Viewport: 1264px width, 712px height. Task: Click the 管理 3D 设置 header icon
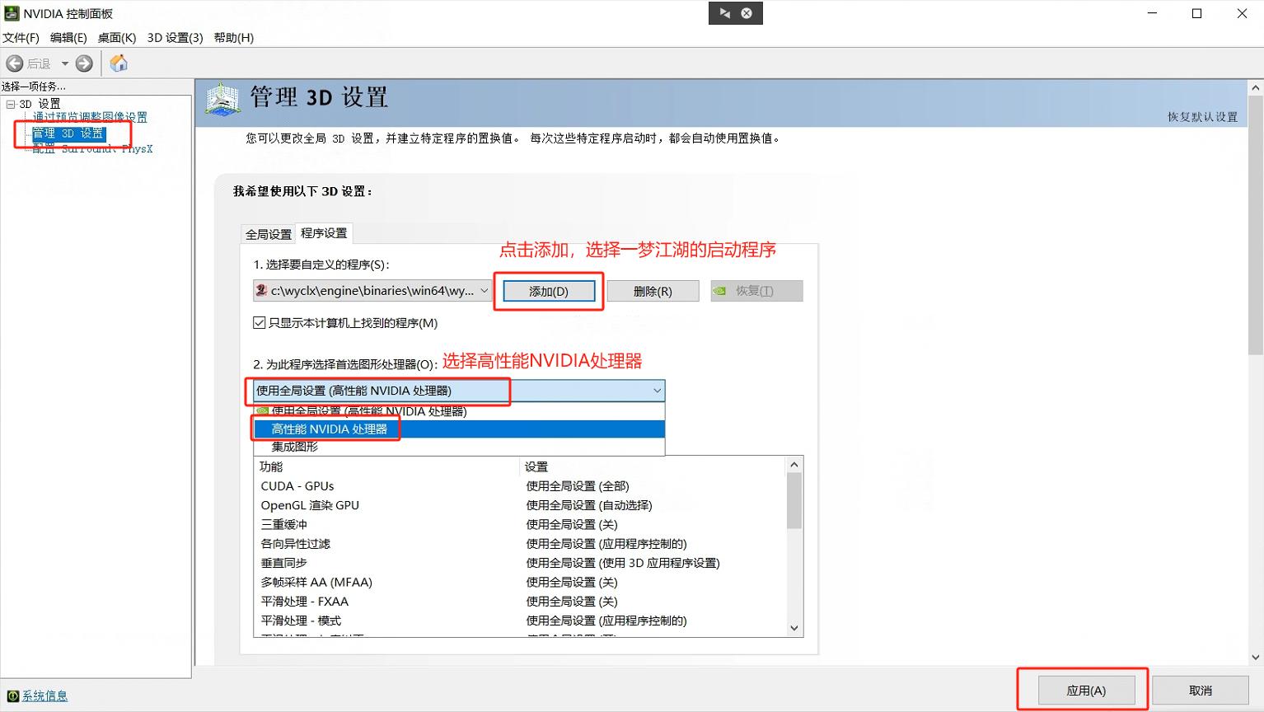(222, 100)
